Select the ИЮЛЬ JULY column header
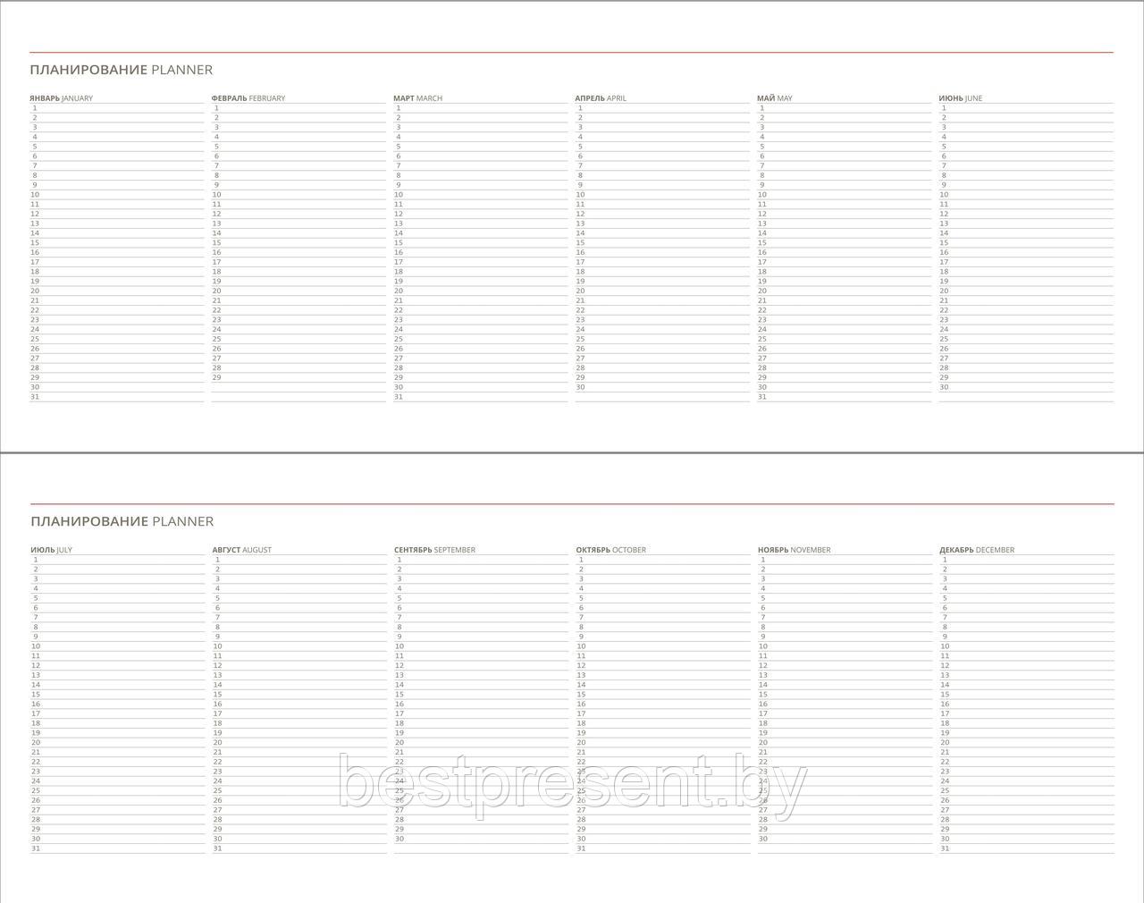 tap(51, 550)
